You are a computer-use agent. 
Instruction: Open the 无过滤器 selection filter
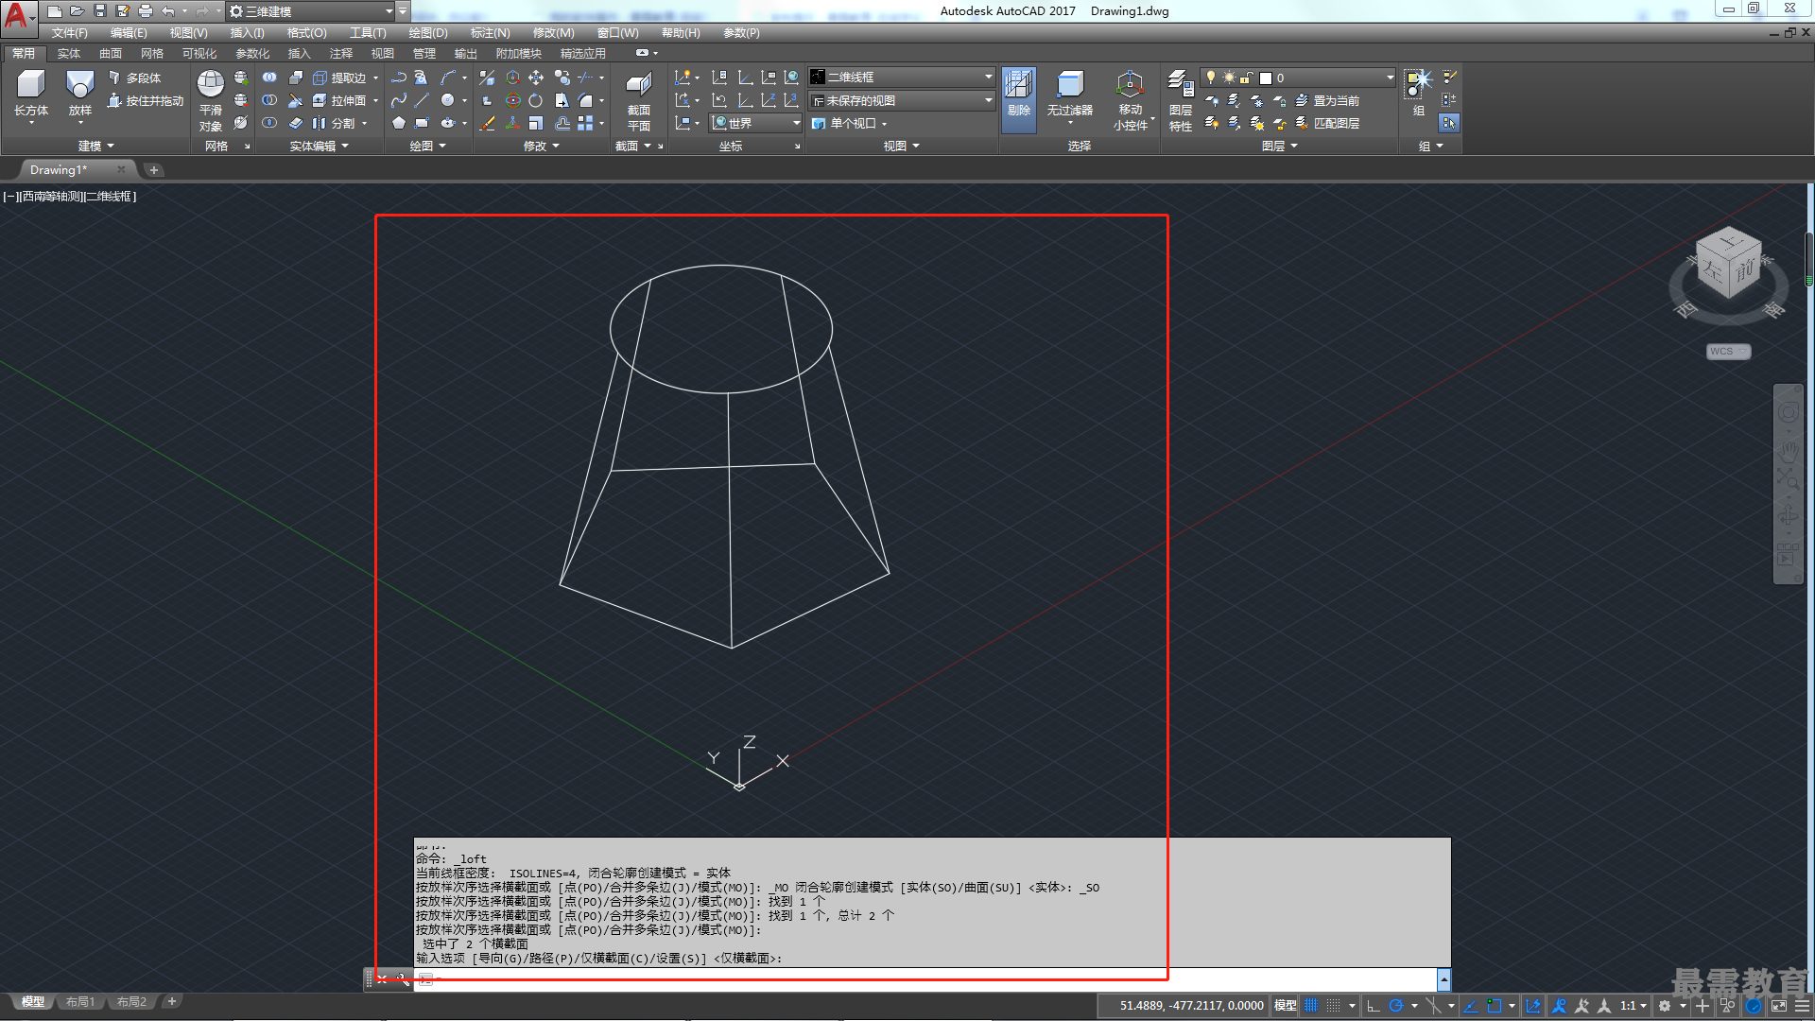point(1069,95)
